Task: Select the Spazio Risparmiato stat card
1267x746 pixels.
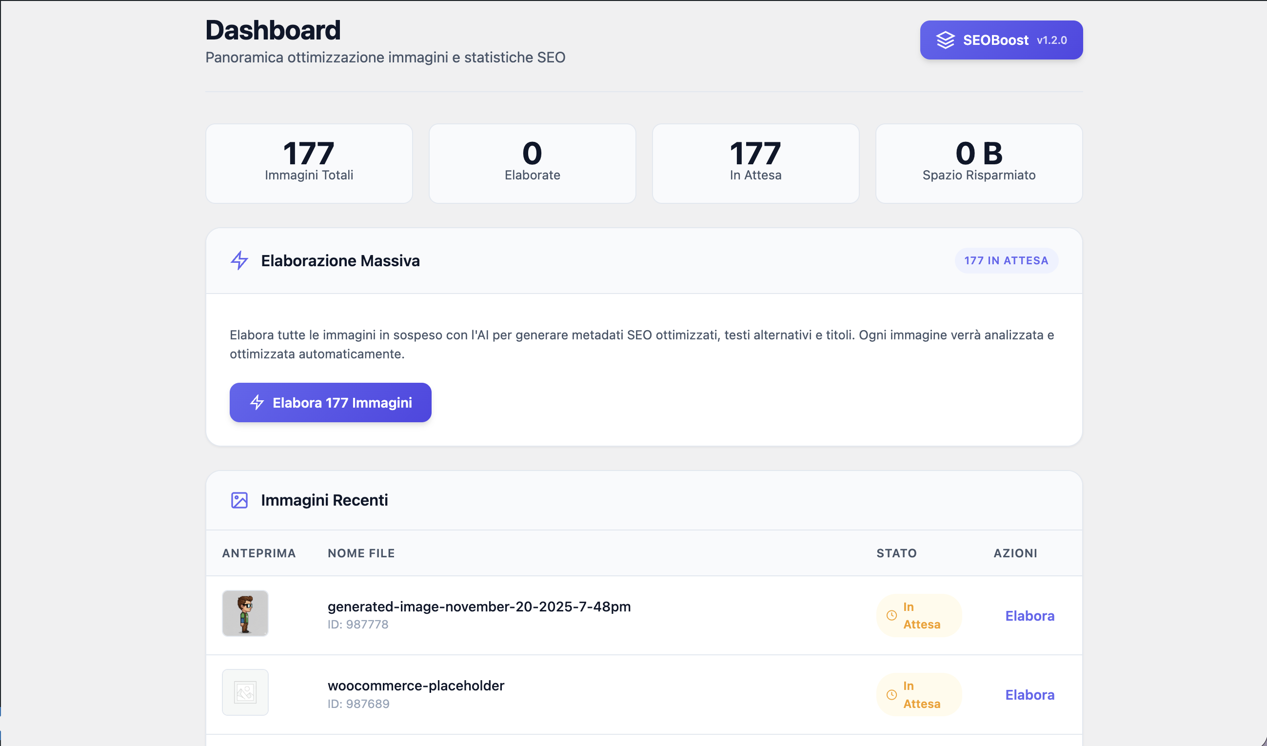Action: [978, 163]
